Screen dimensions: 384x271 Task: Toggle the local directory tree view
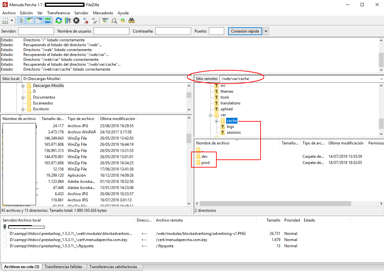pos(30,20)
